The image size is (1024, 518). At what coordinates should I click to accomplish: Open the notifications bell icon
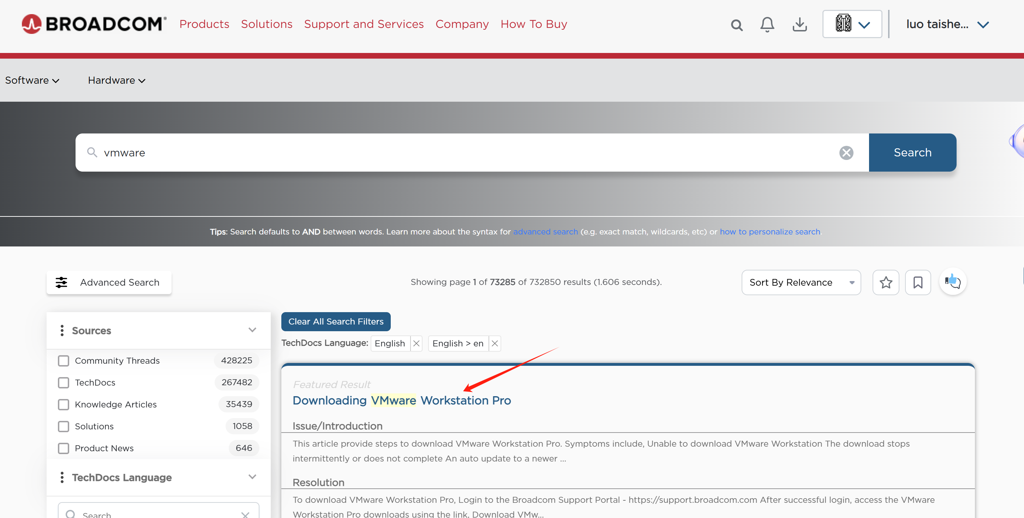click(767, 25)
